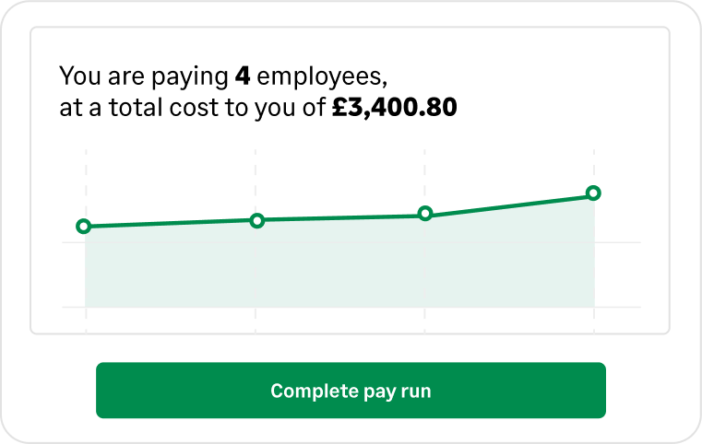702x444 pixels.
Task: Click the bold employee count number 4
Action: pyautogui.click(x=243, y=74)
